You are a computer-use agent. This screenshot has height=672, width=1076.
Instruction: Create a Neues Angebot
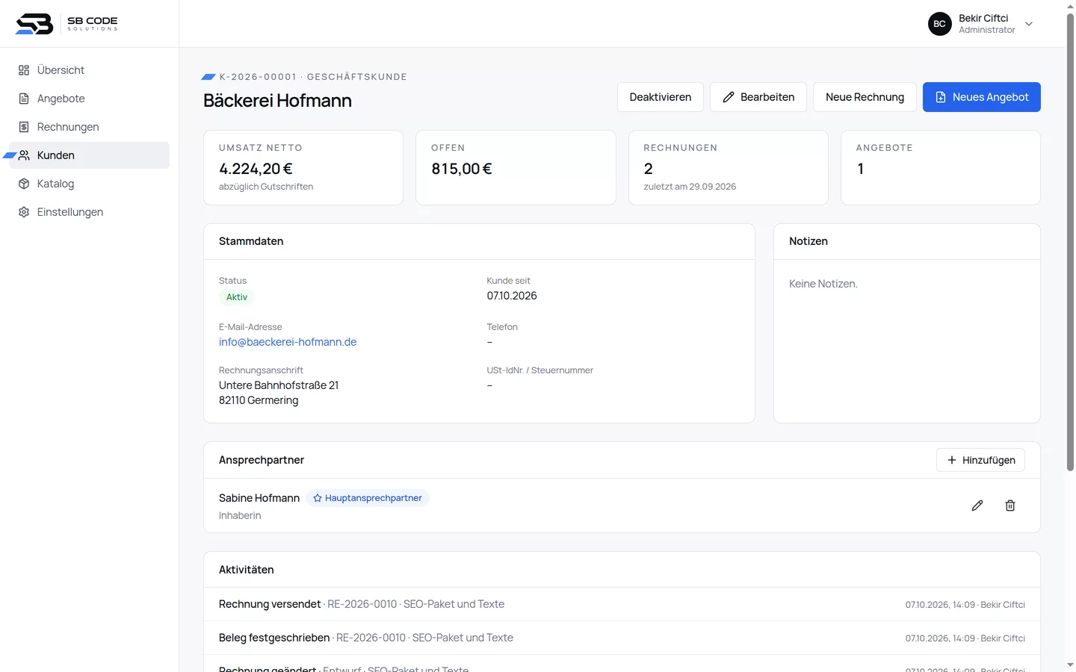coord(982,97)
